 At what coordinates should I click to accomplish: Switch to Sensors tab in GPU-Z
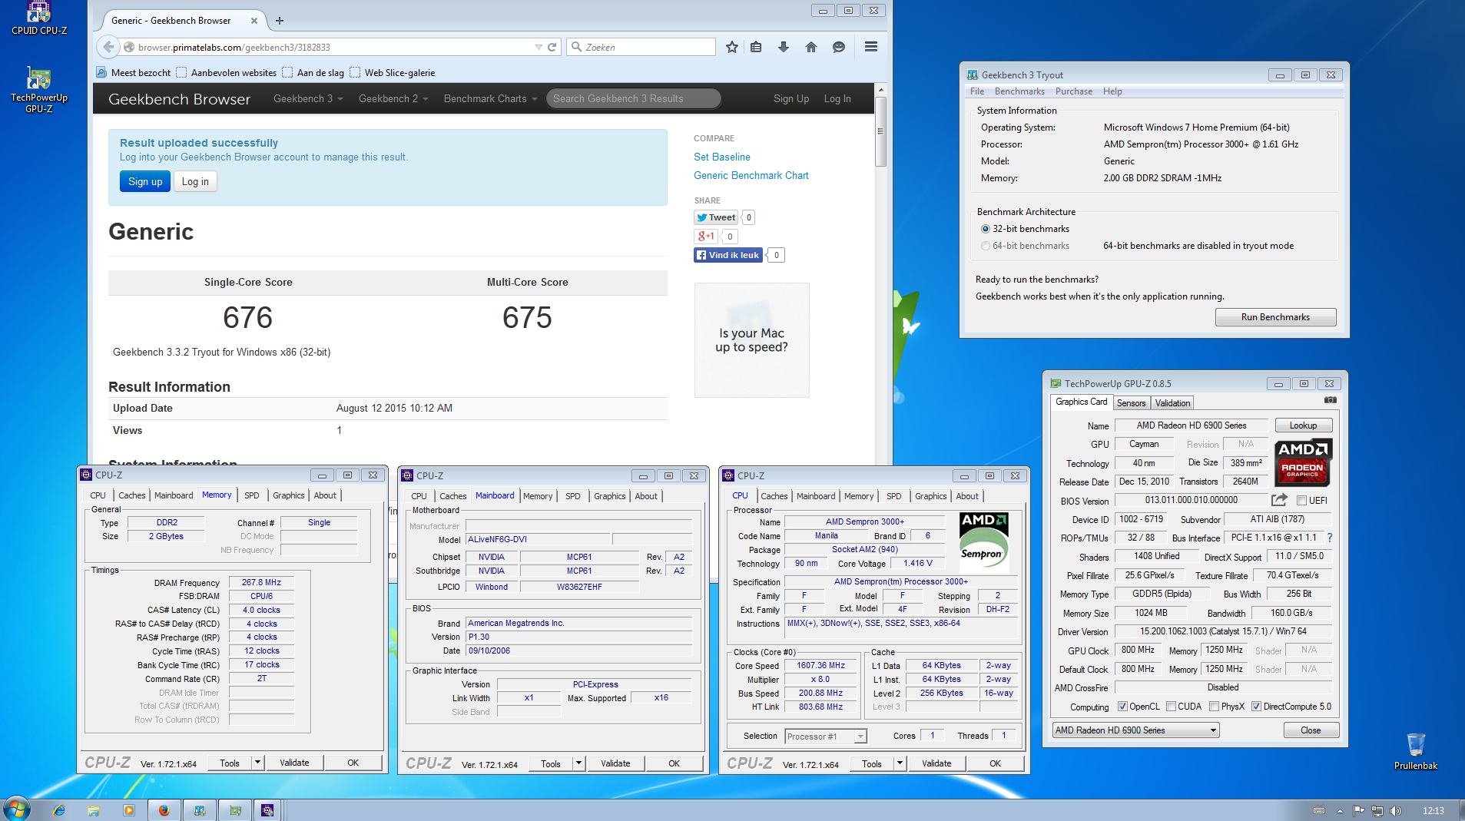click(1131, 403)
